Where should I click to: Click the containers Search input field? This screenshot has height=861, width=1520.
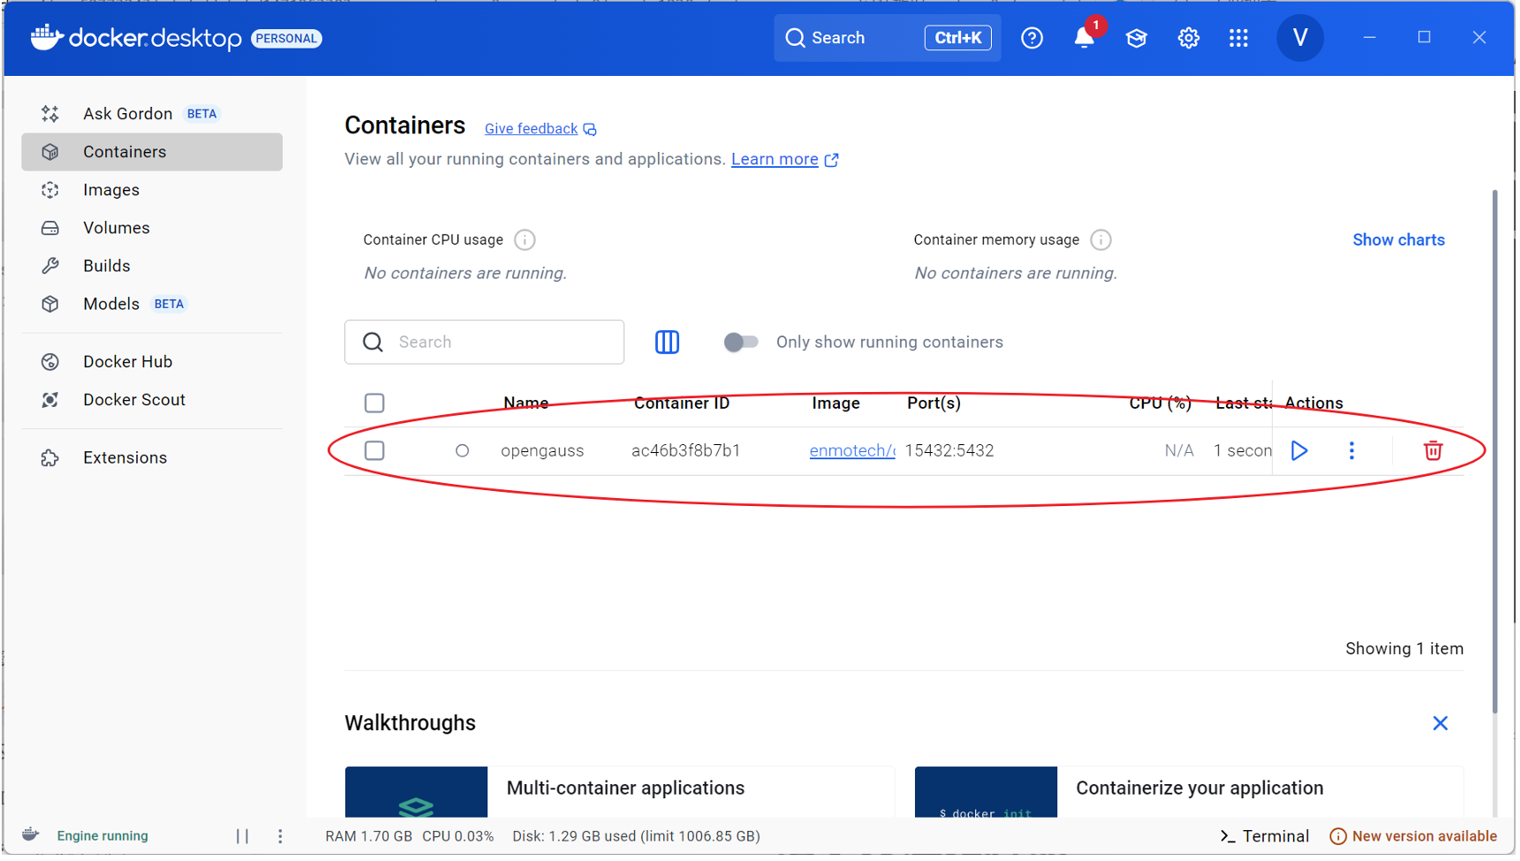coord(485,343)
